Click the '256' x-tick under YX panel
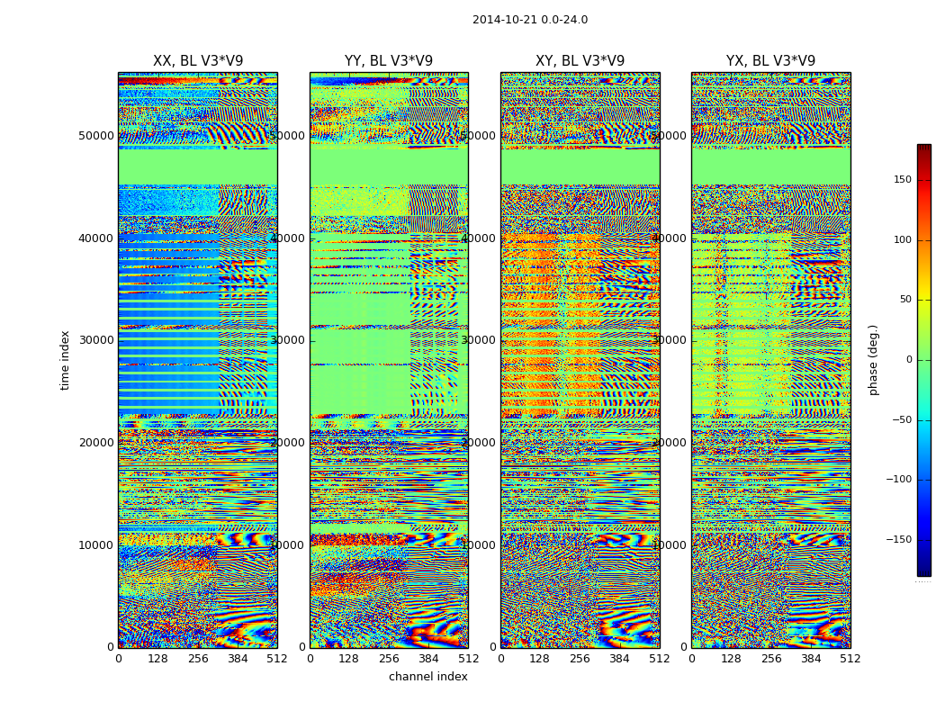Image resolution: width=945 pixels, height=720 pixels. (x=770, y=659)
